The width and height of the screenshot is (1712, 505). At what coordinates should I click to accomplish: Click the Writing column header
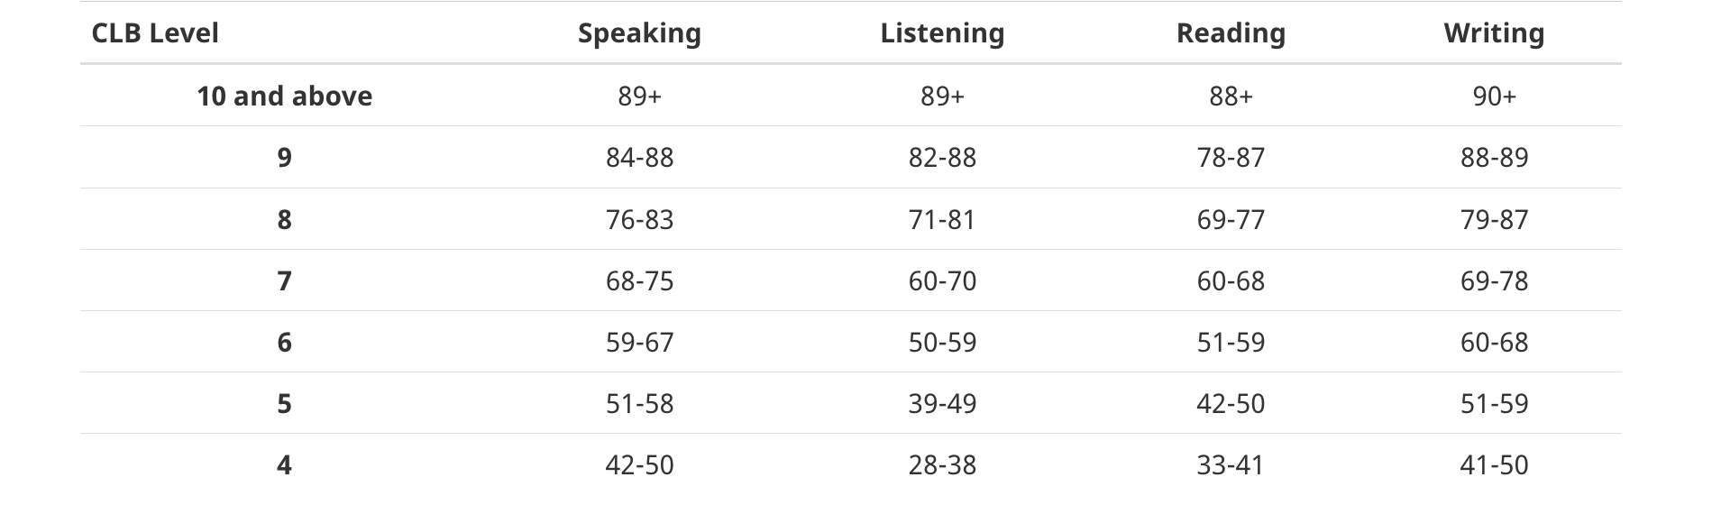(1494, 33)
